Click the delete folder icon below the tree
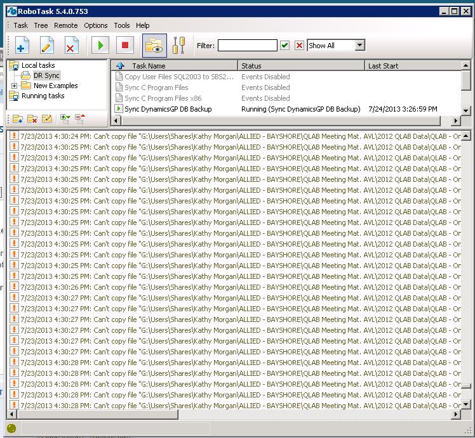 (x=32, y=119)
